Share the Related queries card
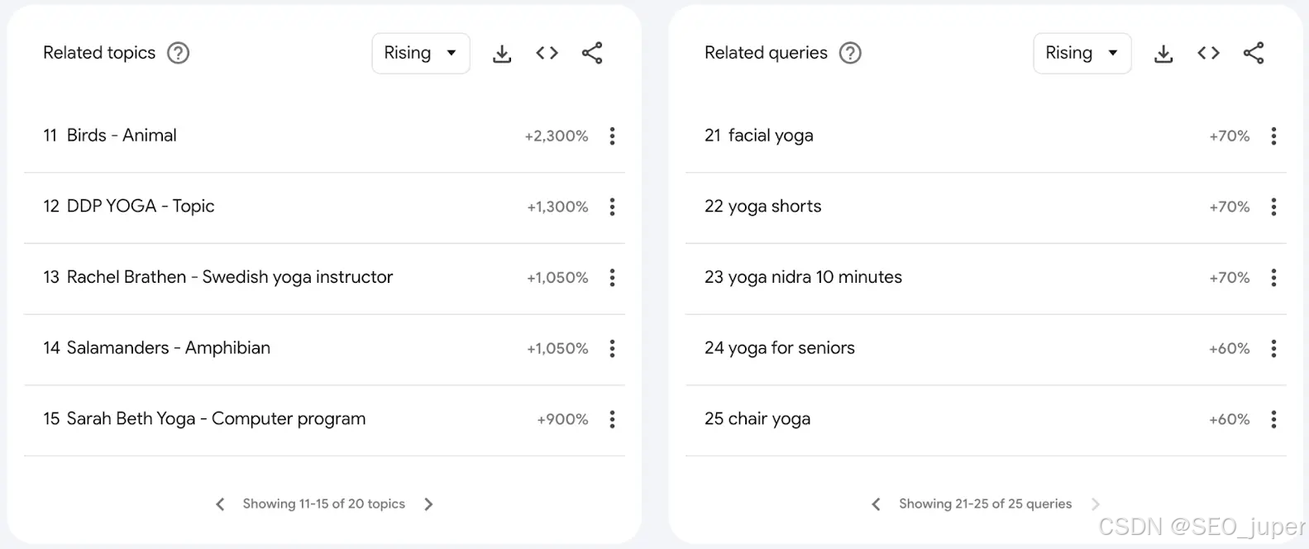 [1254, 54]
